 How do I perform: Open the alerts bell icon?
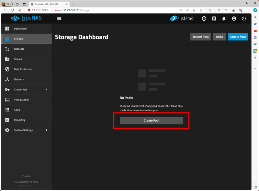pyautogui.click(x=224, y=18)
